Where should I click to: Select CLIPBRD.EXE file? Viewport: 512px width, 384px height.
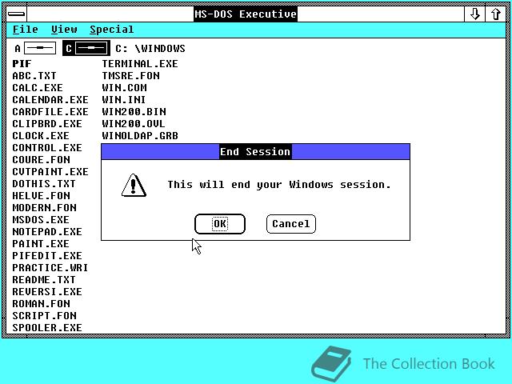pos(47,124)
